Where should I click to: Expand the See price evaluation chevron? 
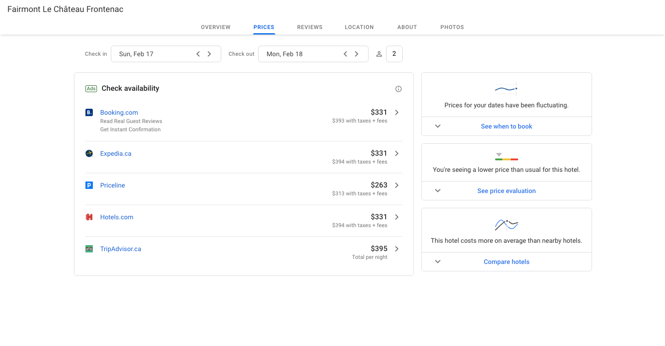pos(438,191)
